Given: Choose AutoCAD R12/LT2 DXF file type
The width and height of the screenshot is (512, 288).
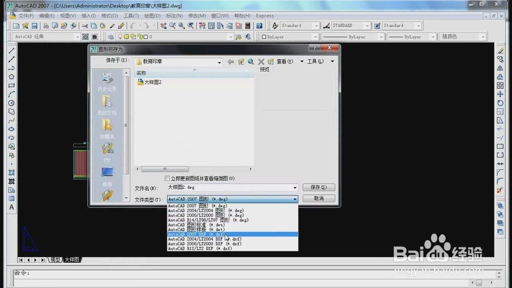Looking at the screenshot, I should [x=232, y=249].
